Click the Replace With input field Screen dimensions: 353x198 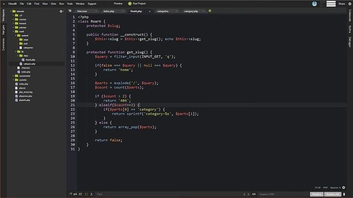click(284, 194)
